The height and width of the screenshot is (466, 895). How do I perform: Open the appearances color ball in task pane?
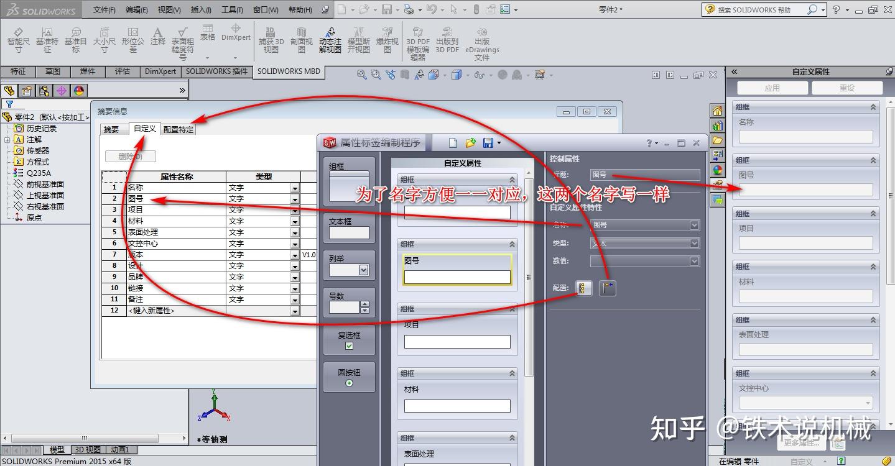coord(718,170)
